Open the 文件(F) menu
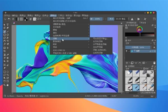The width and height of the screenshot is (168, 112). tap(7, 15)
